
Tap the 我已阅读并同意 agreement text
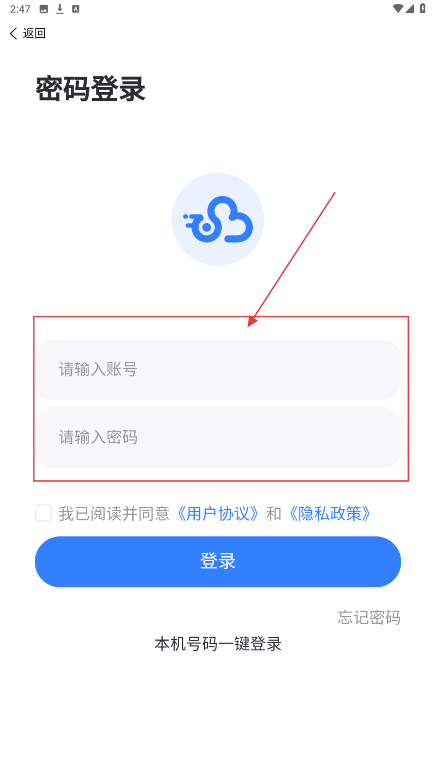pyautogui.click(x=114, y=513)
